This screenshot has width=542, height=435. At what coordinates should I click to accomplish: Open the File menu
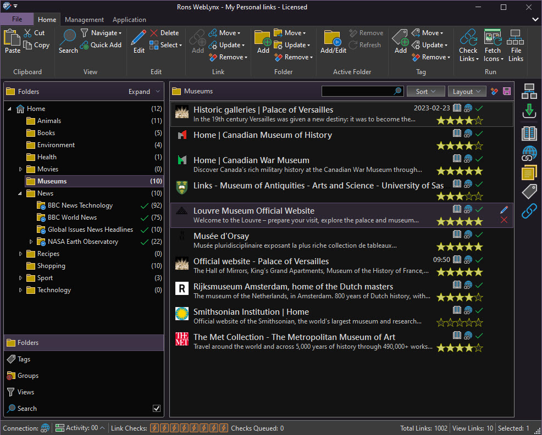pyautogui.click(x=17, y=19)
